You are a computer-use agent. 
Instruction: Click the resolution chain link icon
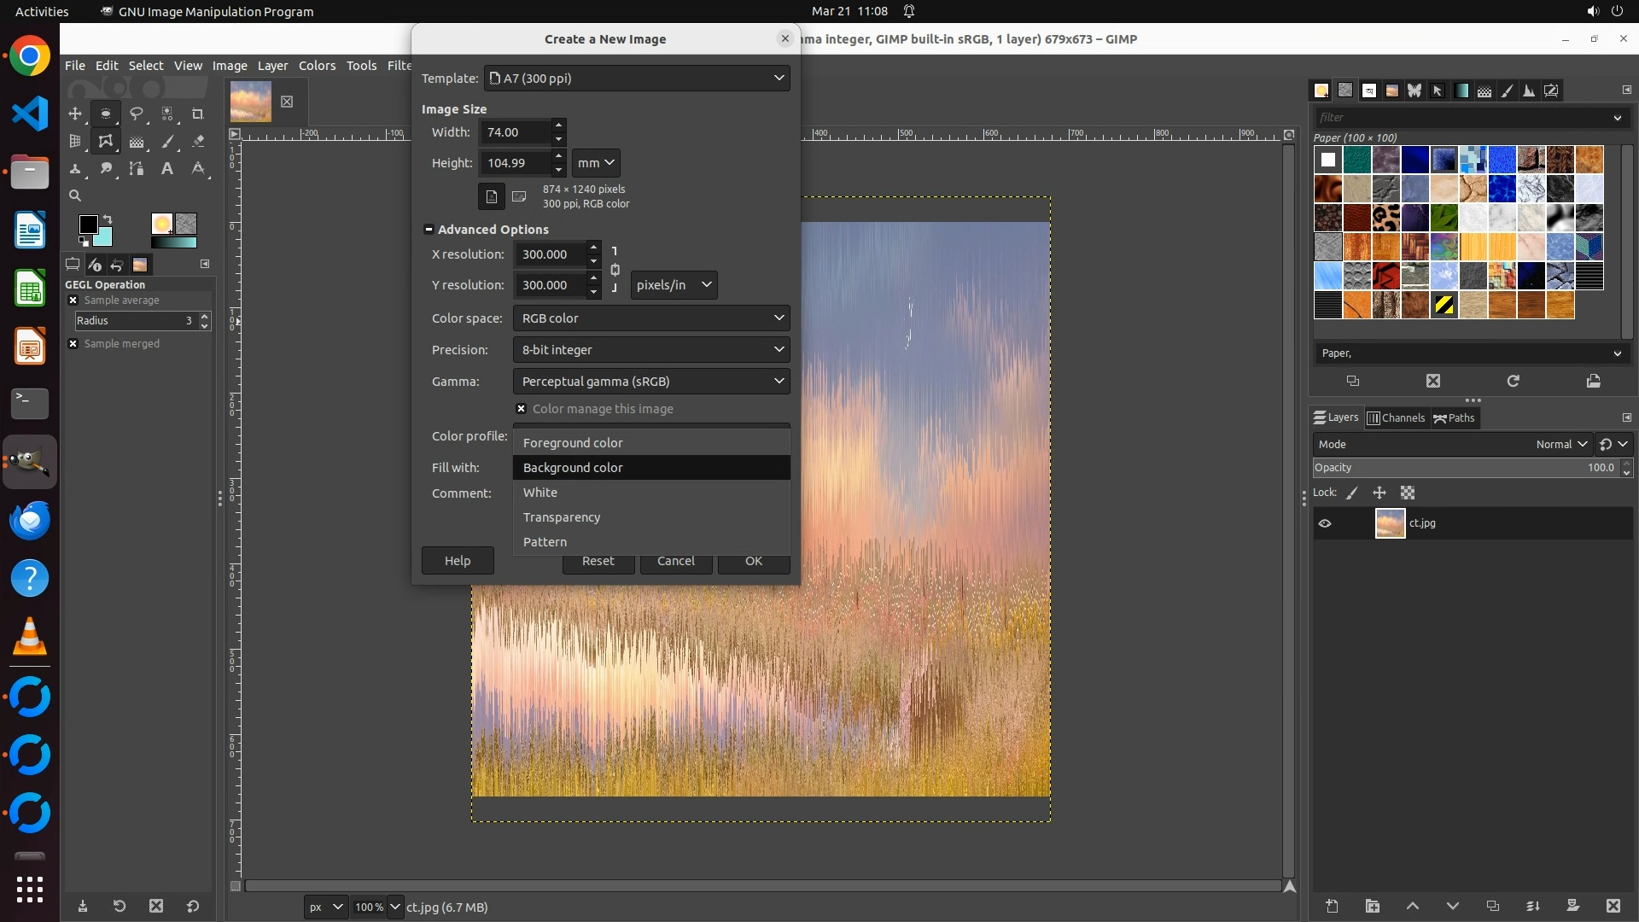(x=615, y=270)
